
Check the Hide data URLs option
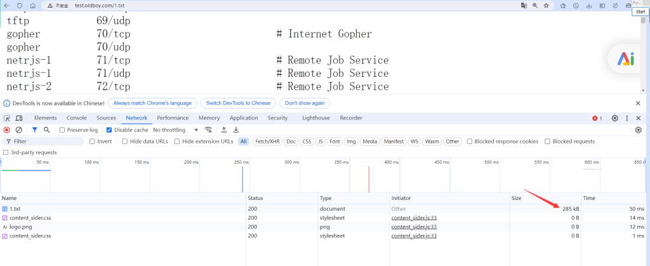point(125,142)
